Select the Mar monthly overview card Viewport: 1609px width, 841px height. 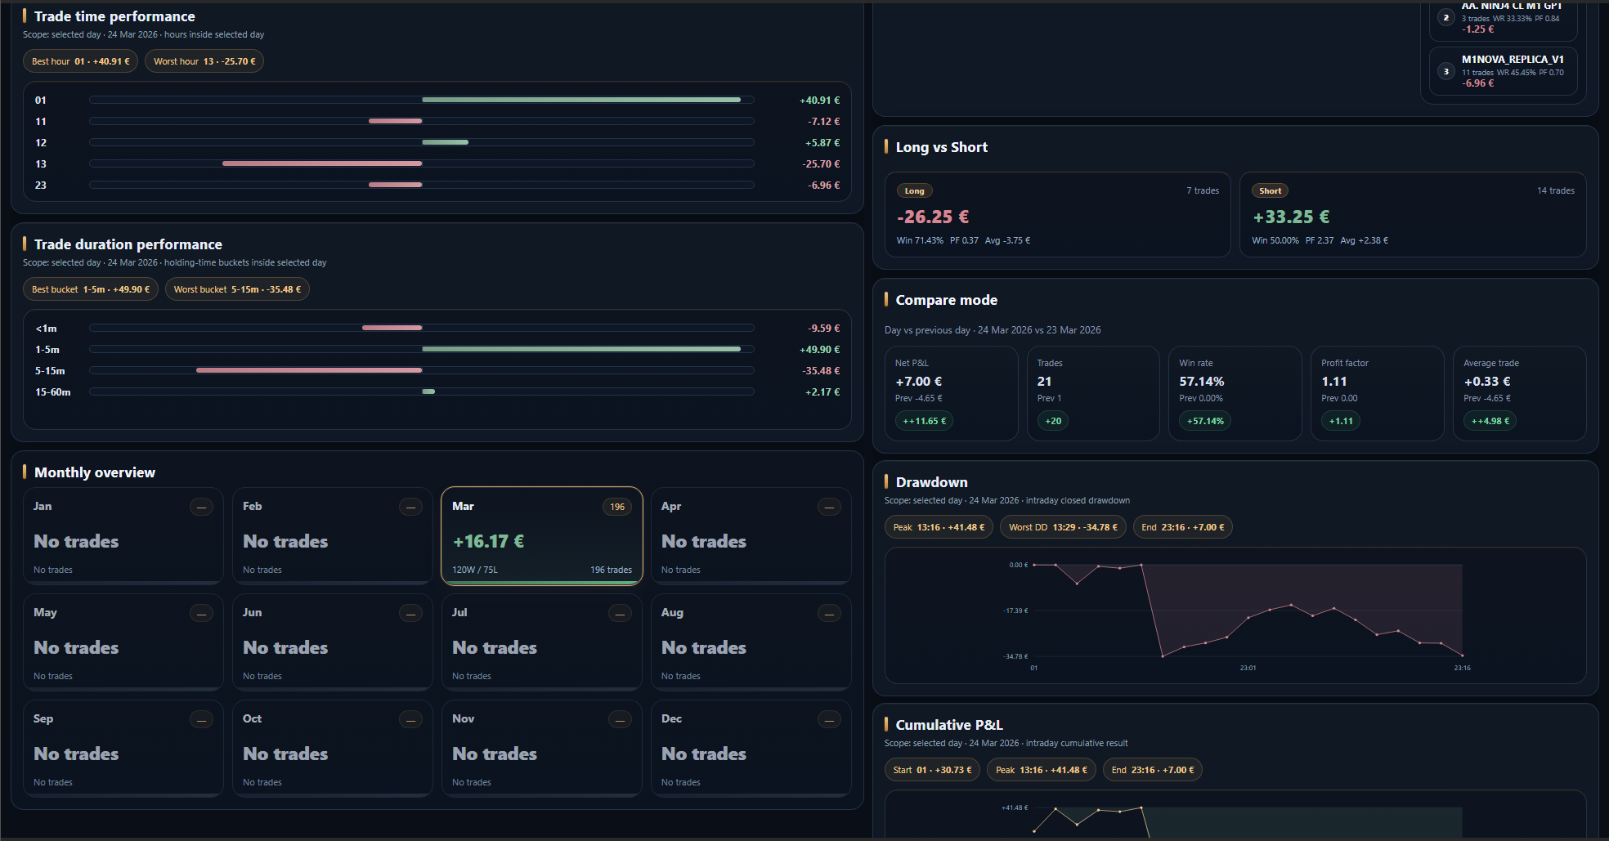coord(541,536)
